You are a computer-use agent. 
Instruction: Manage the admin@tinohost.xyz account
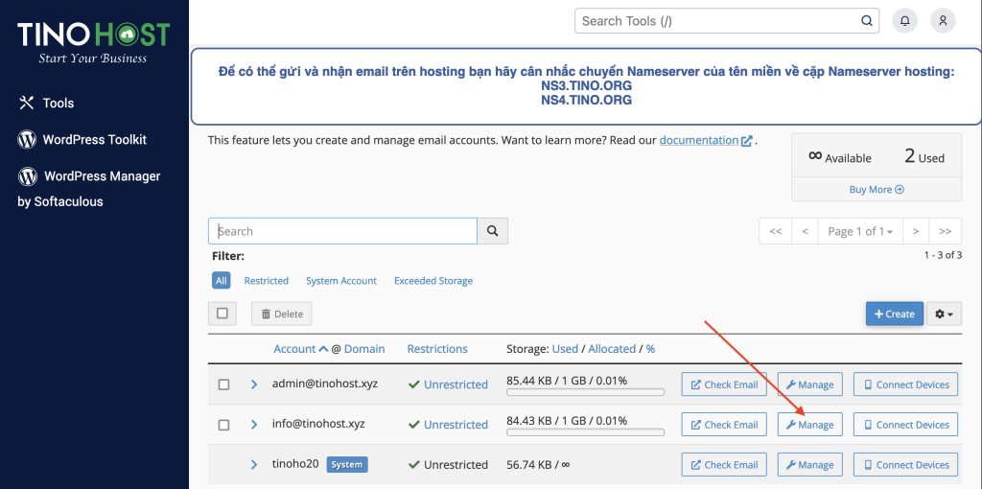tap(809, 384)
